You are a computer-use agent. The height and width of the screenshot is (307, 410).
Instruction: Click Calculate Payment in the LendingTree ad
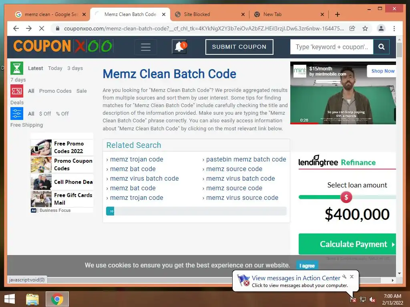347,244
